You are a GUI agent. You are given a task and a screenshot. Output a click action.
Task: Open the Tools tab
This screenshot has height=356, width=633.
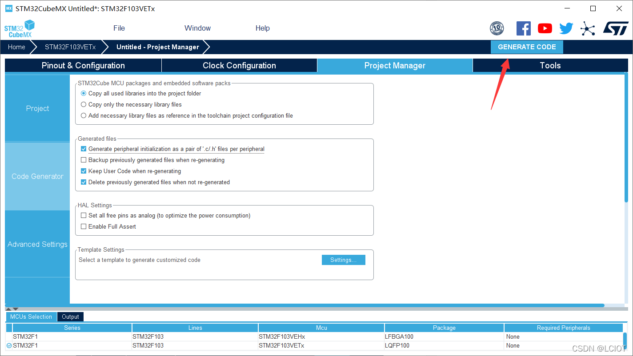[550, 65]
